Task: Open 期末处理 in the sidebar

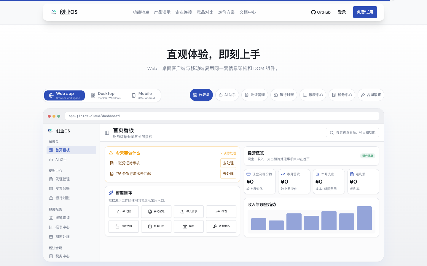Action: click(71, 237)
